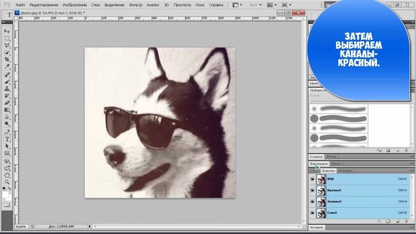Open the Фильтр menu
Viewport: 416px width, 234px height.
[x=136, y=5]
